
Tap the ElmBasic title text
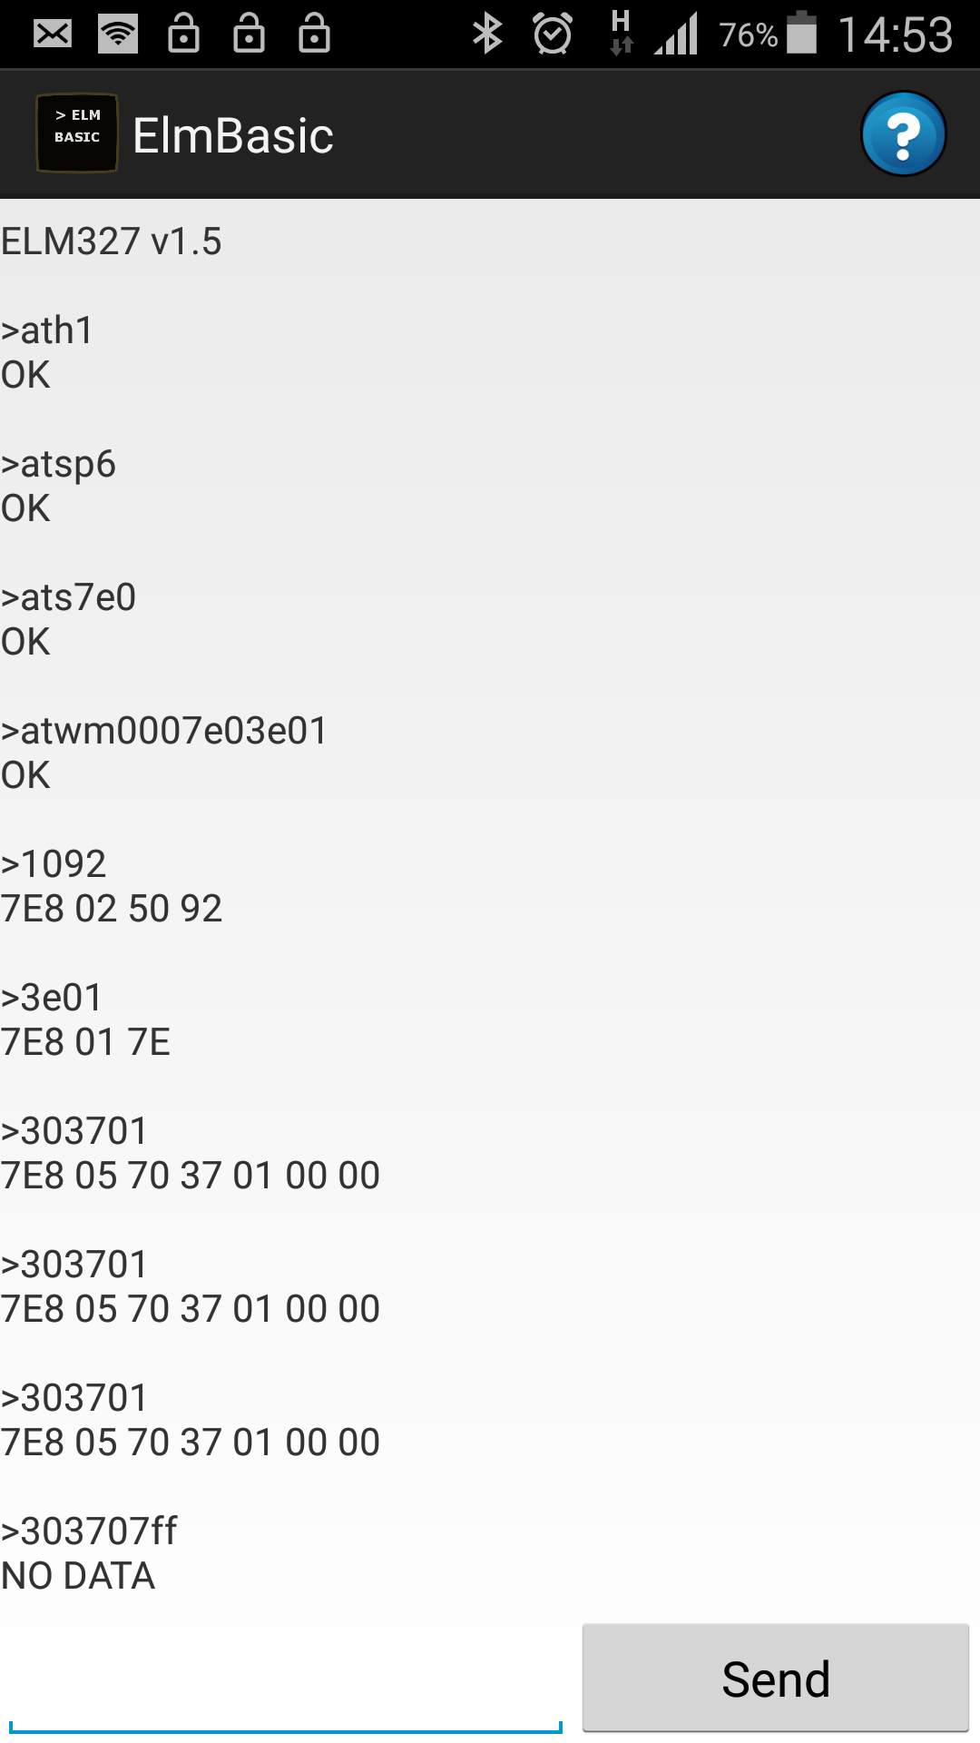click(x=233, y=136)
